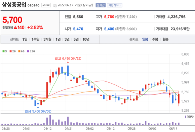Click the orange 60-day moving average swatch
This screenshot has height=132, width=195.
point(19,51)
